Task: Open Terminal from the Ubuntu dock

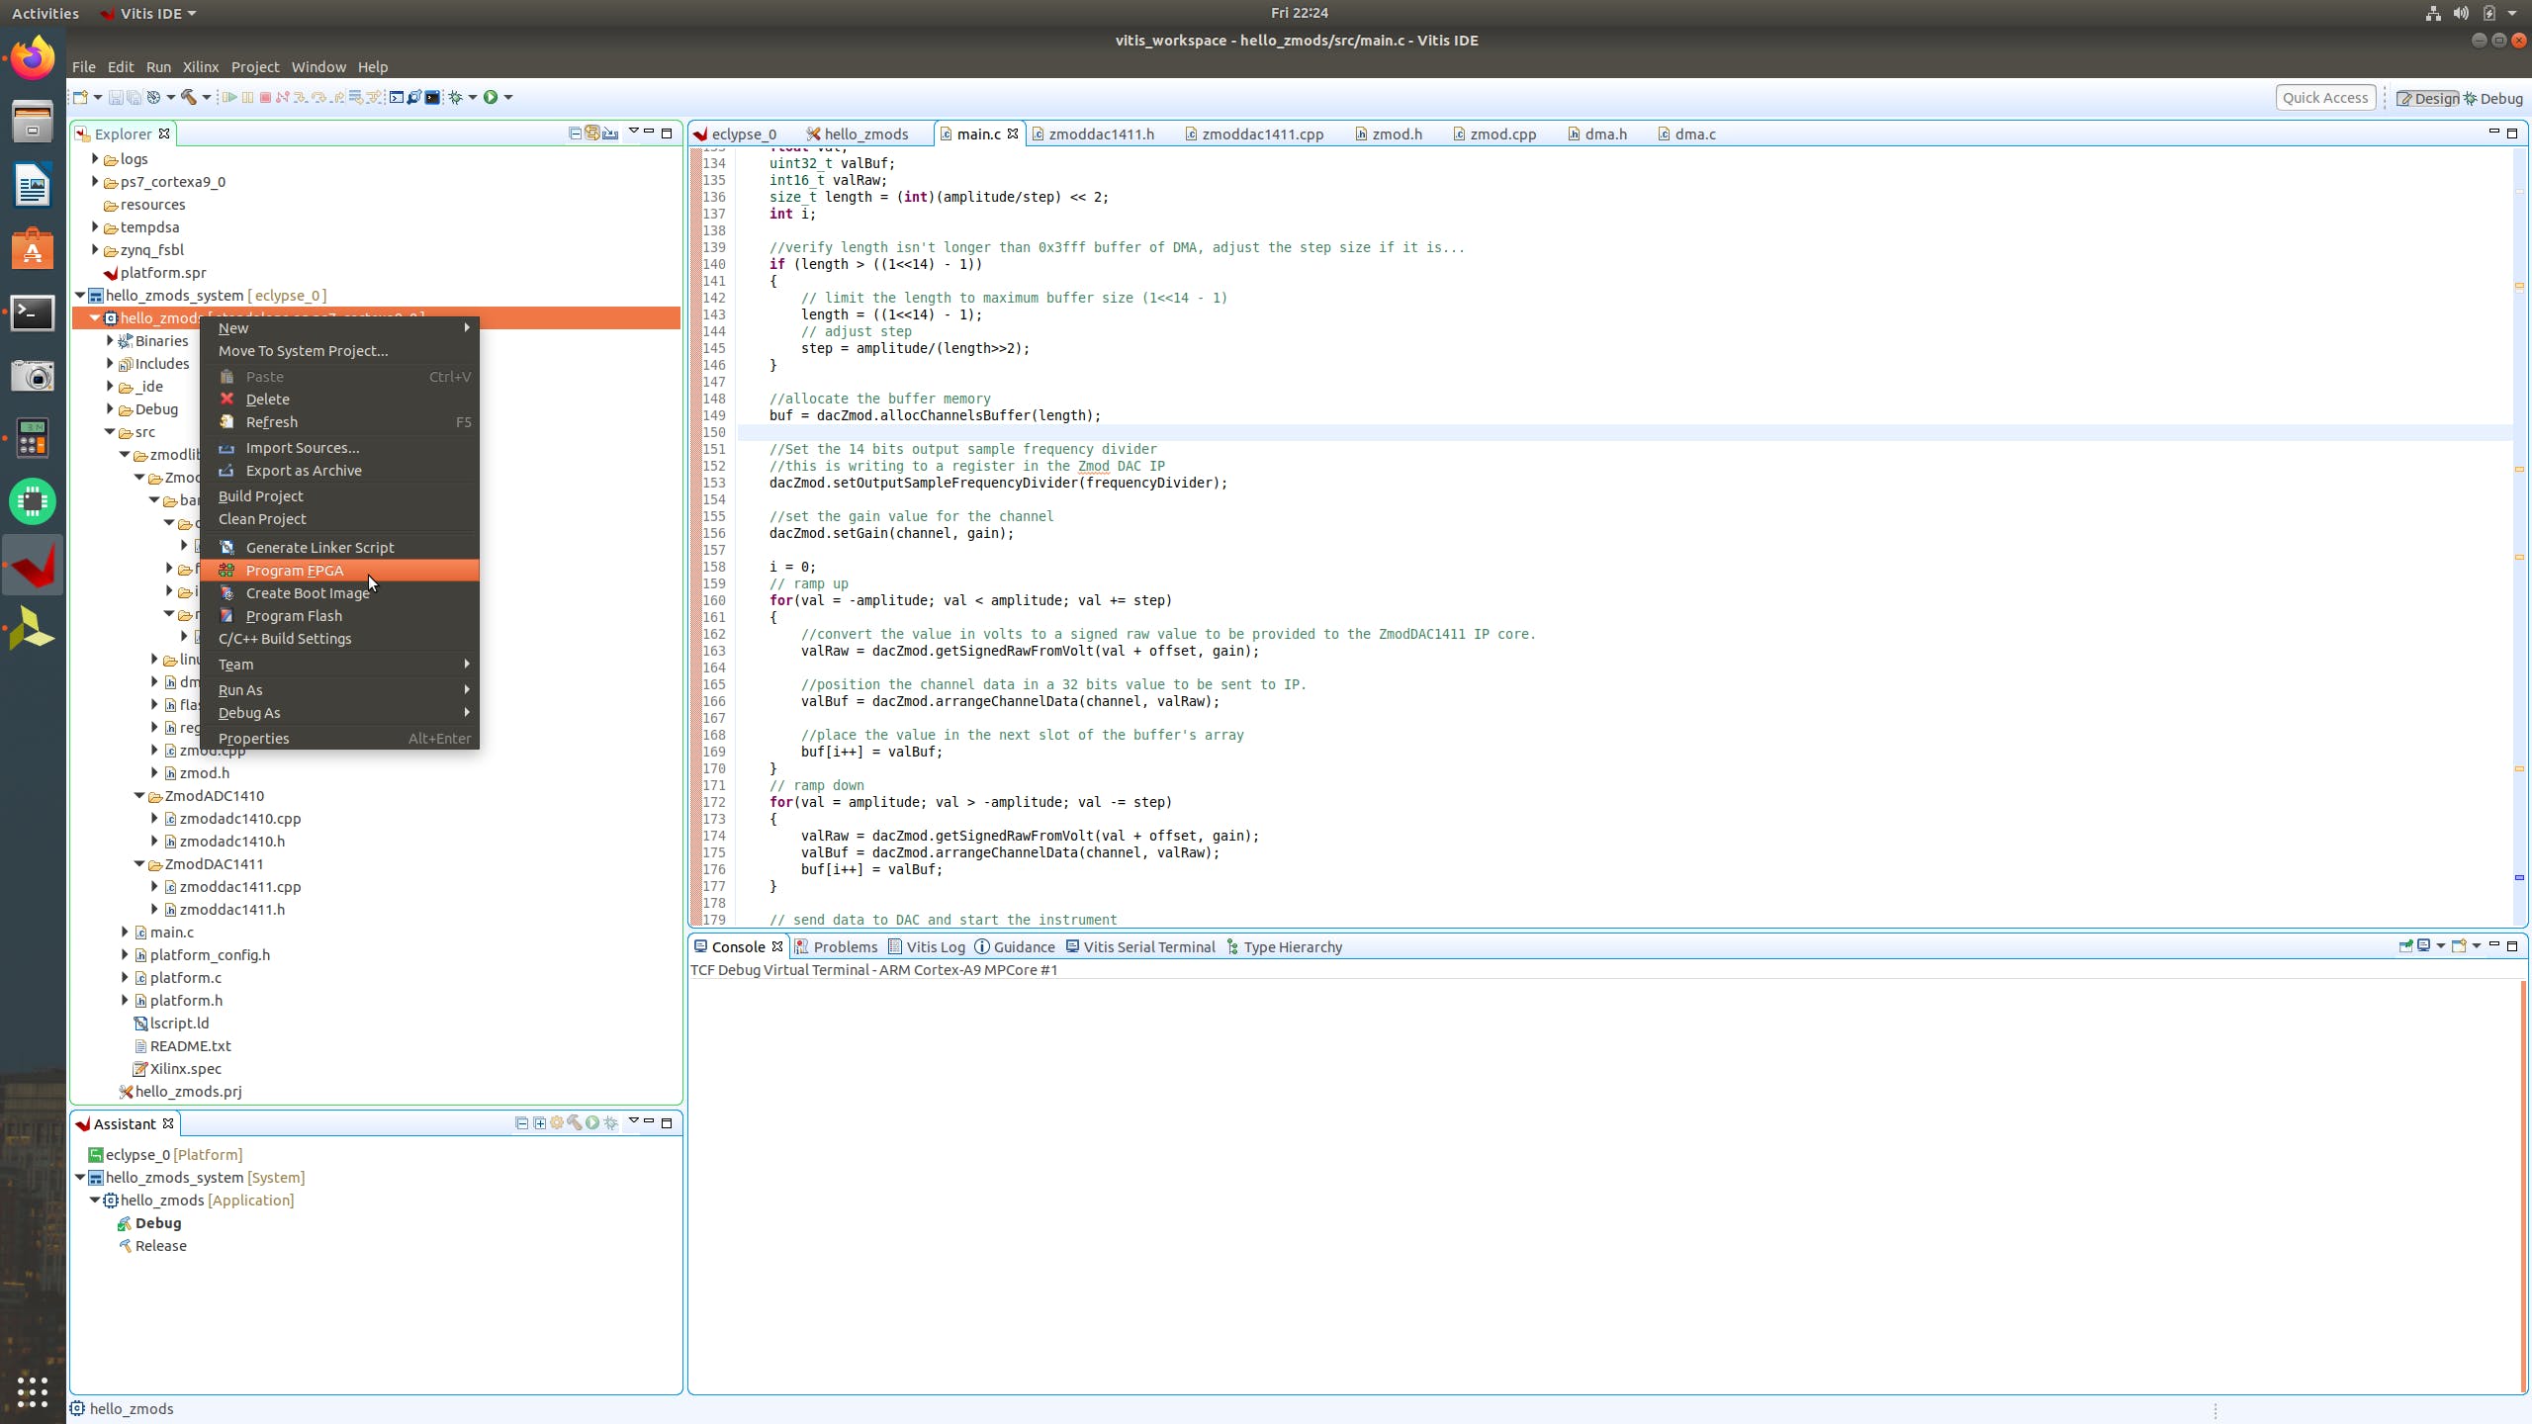Action: point(33,312)
